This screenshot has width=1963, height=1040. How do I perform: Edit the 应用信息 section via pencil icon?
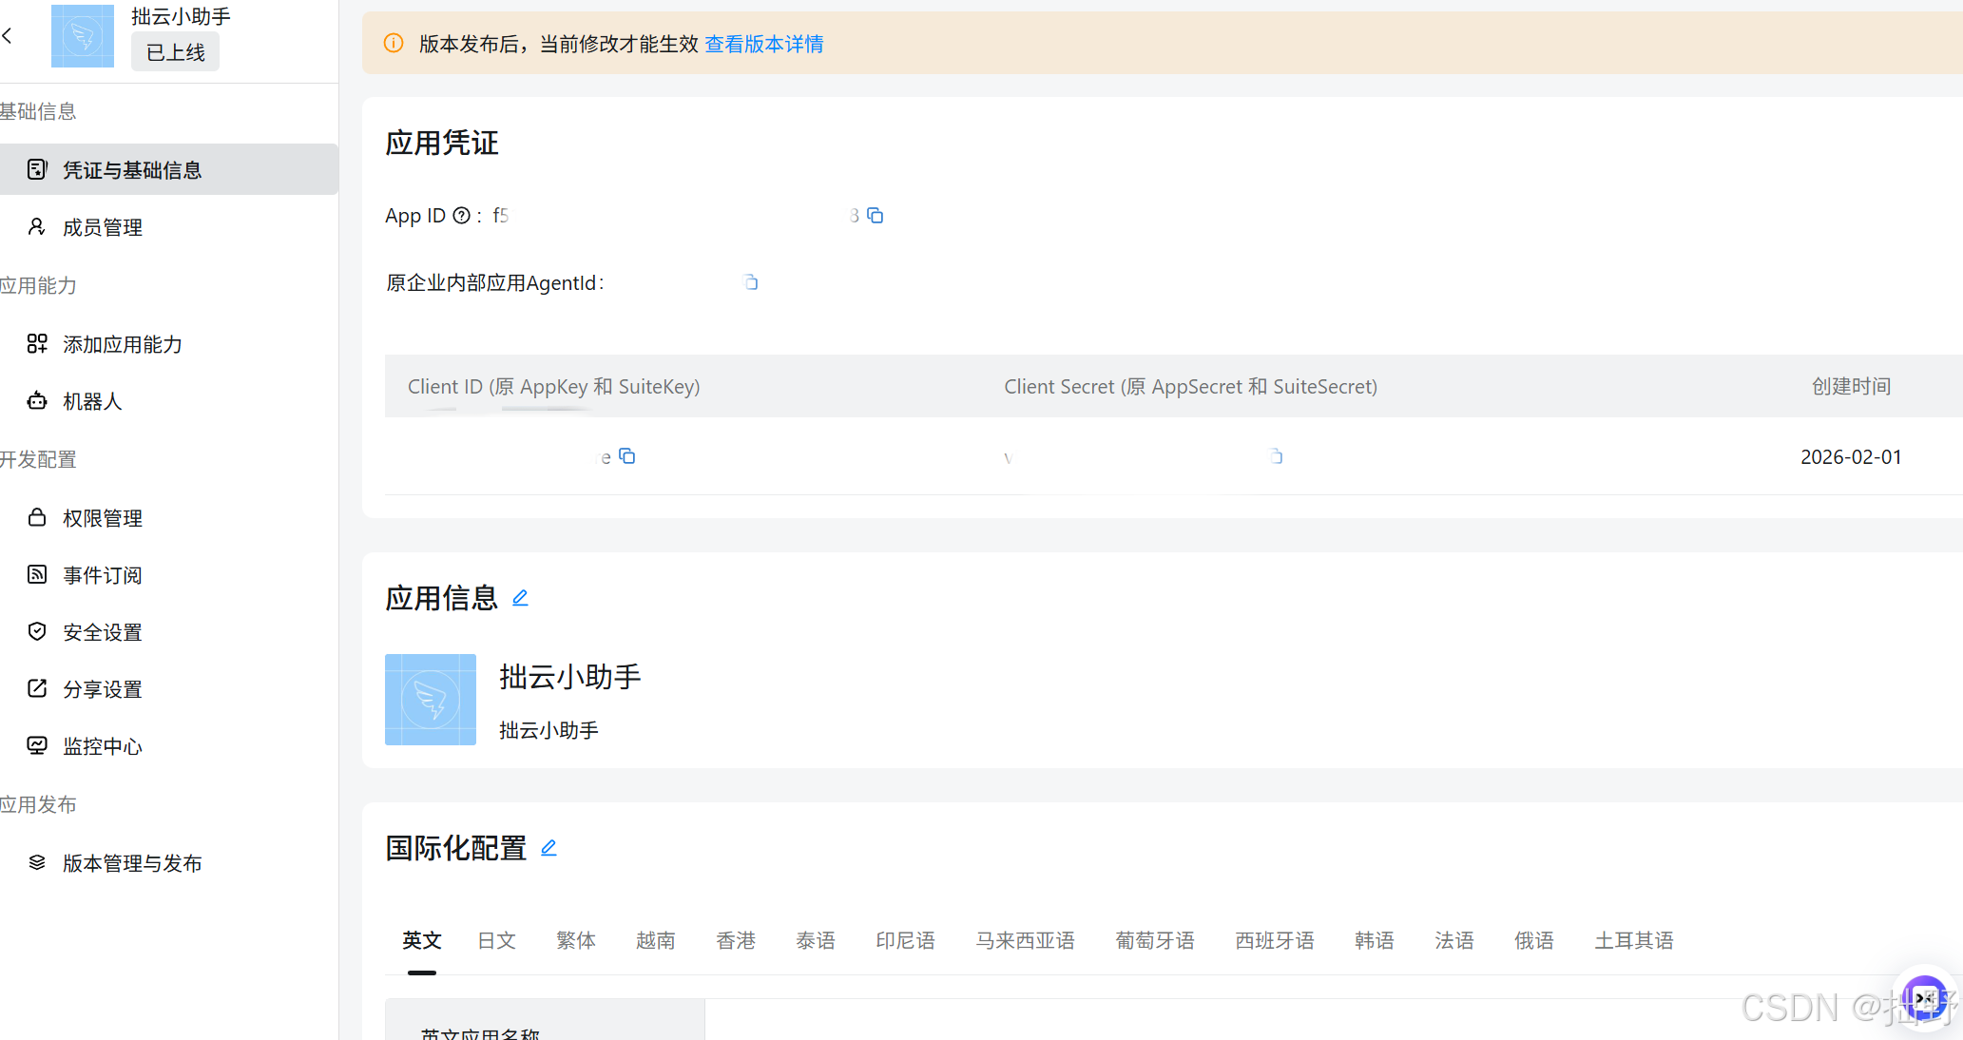click(x=520, y=598)
